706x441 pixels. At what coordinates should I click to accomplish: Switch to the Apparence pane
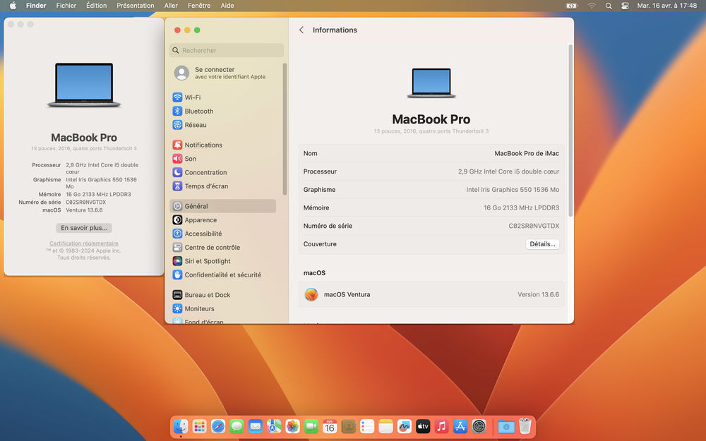201,220
